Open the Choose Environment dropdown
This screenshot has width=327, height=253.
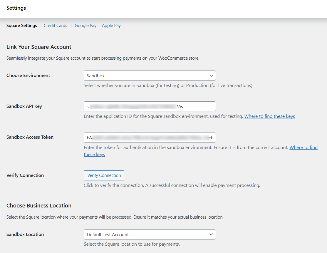click(x=150, y=76)
